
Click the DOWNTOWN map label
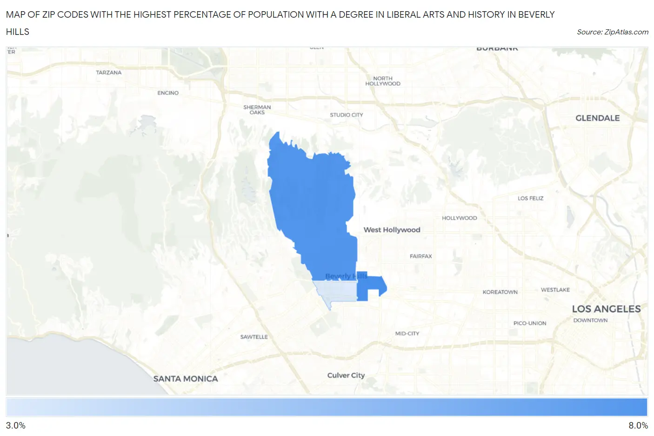(x=590, y=321)
